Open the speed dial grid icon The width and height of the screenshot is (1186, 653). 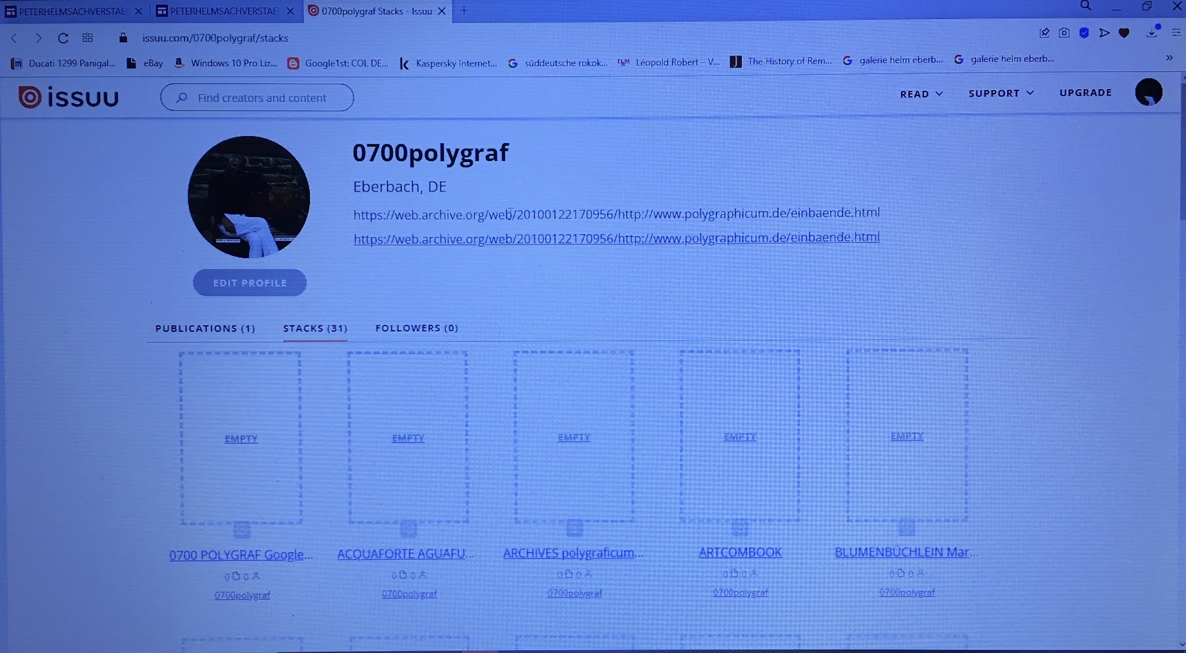[x=87, y=38]
